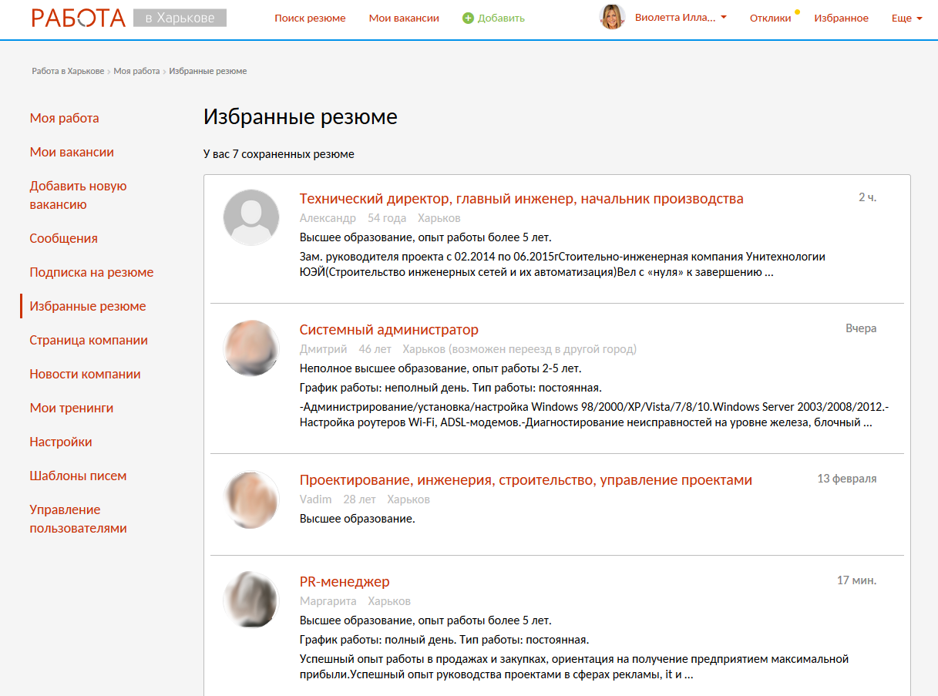Click Моя работа breadcrumb link
Screen dimensions: 938x696
pyautogui.click(x=136, y=71)
